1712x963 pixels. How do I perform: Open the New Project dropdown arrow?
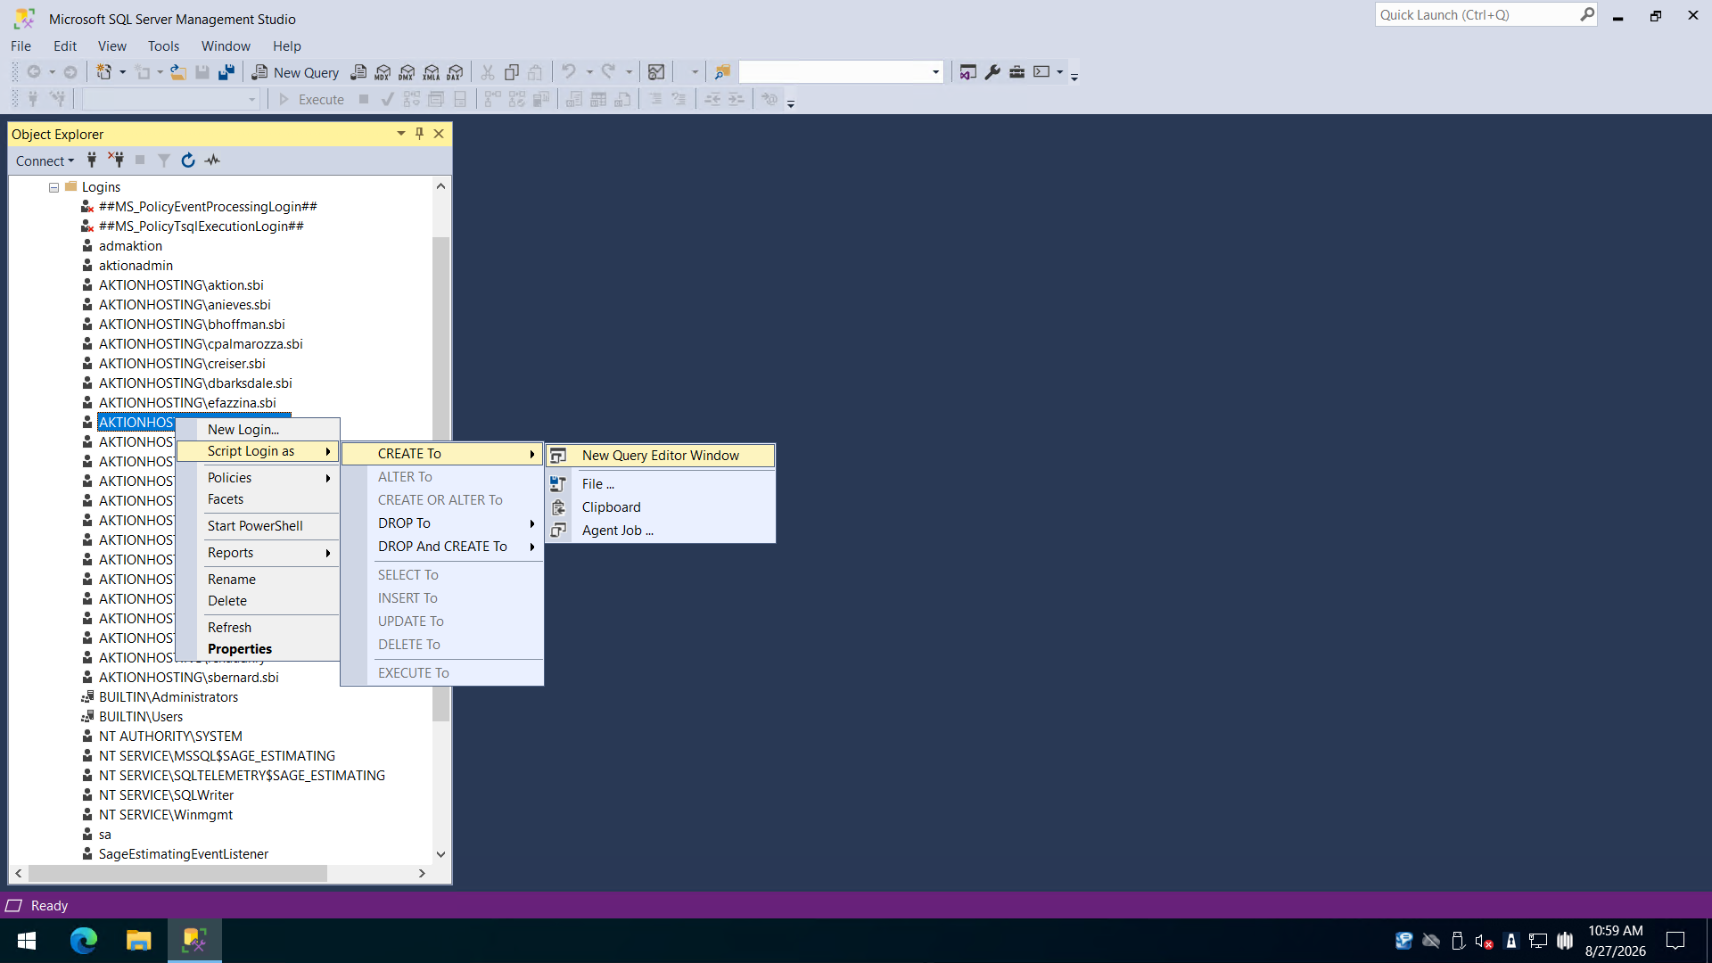pyautogui.click(x=122, y=72)
